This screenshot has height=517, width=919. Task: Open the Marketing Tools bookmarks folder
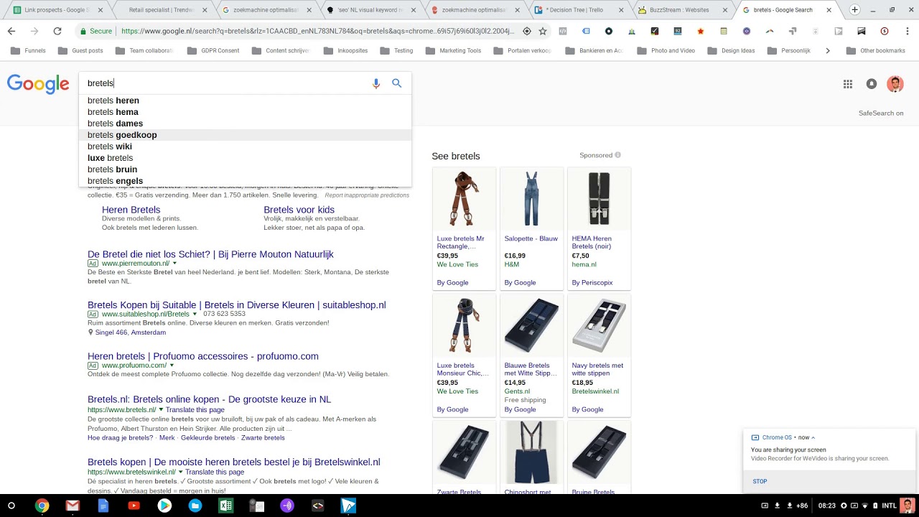tap(453, 50)
